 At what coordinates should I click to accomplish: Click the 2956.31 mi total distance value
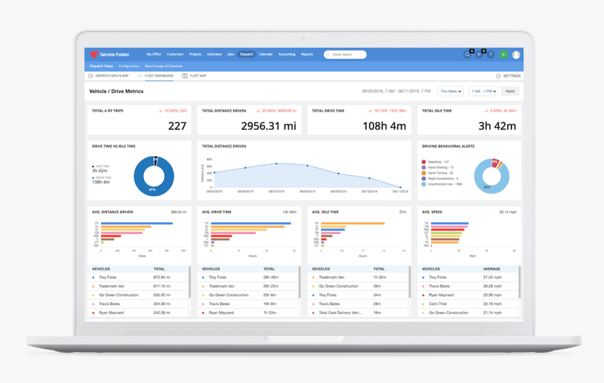click(x=268, y=126)
